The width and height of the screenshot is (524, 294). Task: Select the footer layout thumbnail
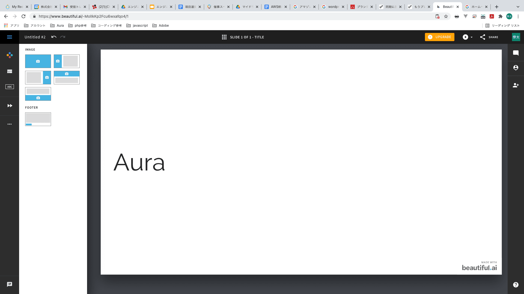pos(38,119)
